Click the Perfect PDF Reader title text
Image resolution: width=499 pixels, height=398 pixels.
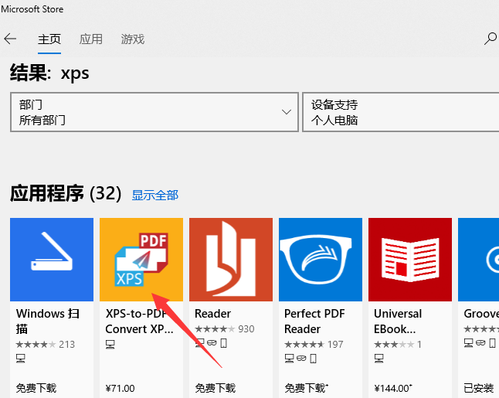pos(313,321)
